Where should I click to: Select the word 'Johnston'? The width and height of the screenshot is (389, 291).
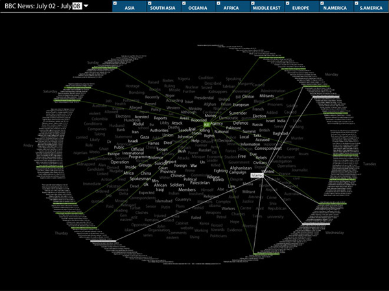185,136
